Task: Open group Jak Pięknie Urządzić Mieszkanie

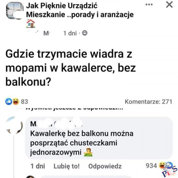Action: pyautogui.click(x=80, y=10)
